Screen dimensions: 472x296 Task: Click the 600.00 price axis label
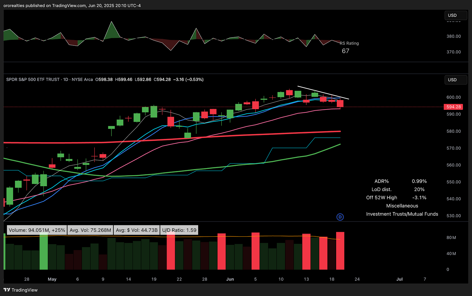click(454, 97)
